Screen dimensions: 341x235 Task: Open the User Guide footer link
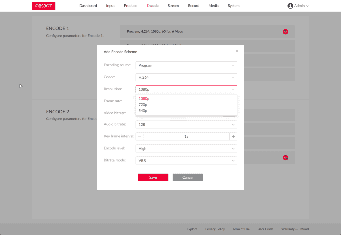click(x=265, y=229)
